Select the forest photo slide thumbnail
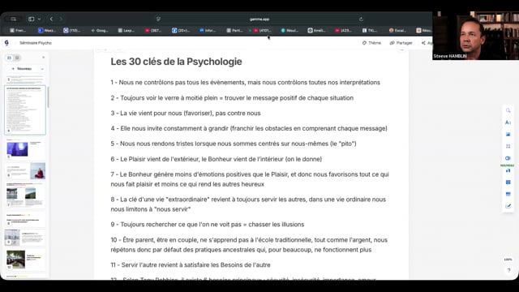 point(25,259)
